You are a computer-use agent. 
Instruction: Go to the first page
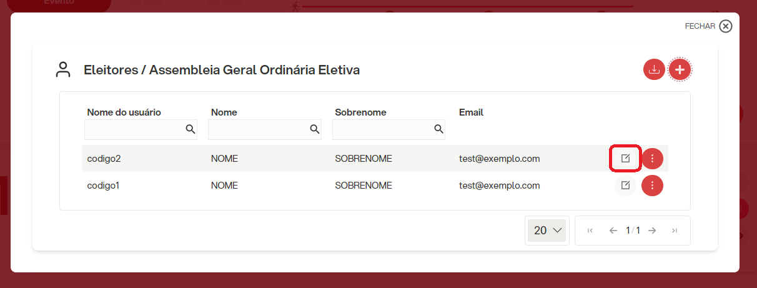coord(590,231)
